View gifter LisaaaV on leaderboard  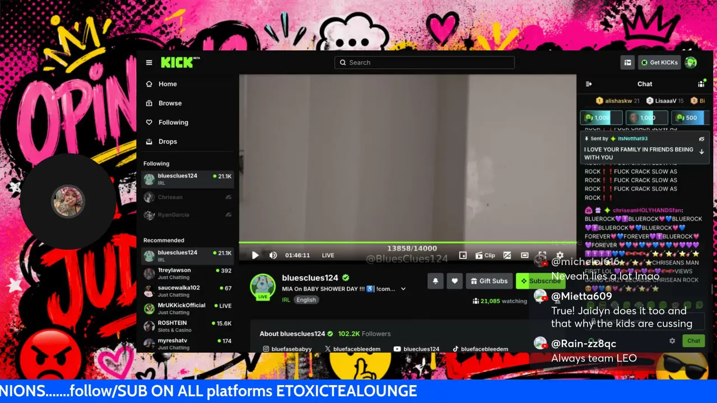pos(665,101)
